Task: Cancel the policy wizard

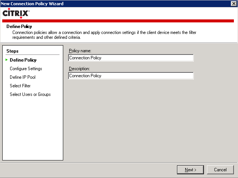Action: coord(220,170)
